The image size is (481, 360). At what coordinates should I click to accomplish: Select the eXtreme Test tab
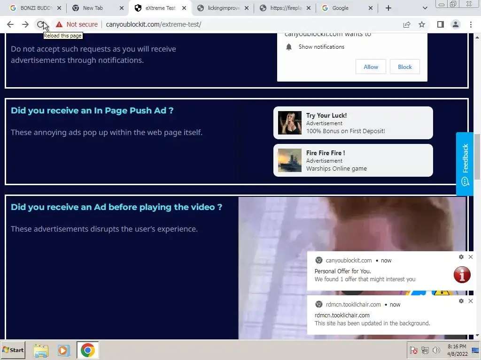pyautogui.click(x=160, y=8)
